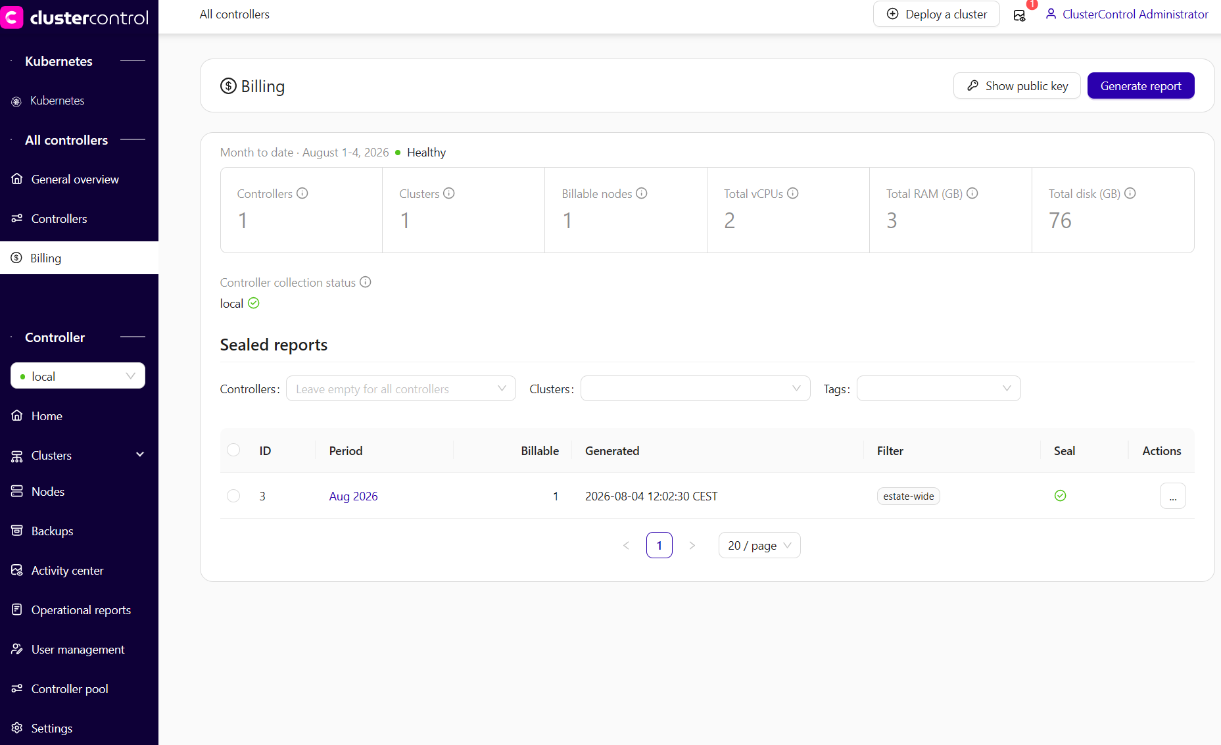Image resolution: width=1221 pixels, height=745 pixels.
Task: Click the info icon next to Clusters metric
Action: 449,193
